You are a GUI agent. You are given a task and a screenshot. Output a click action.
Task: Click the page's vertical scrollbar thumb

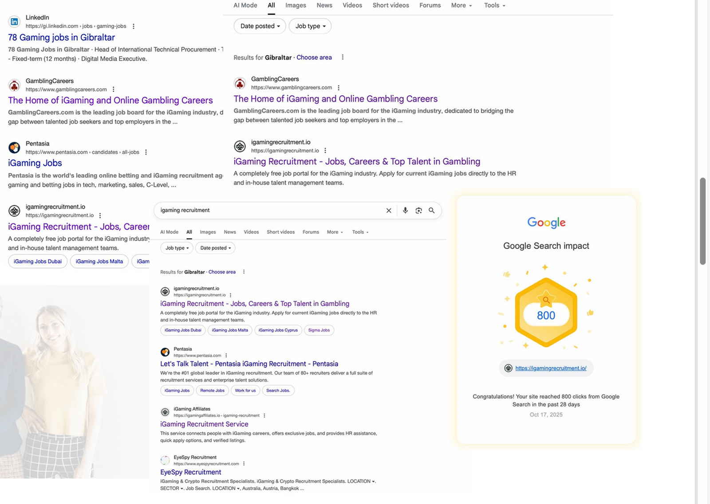[x=702, y=221]
